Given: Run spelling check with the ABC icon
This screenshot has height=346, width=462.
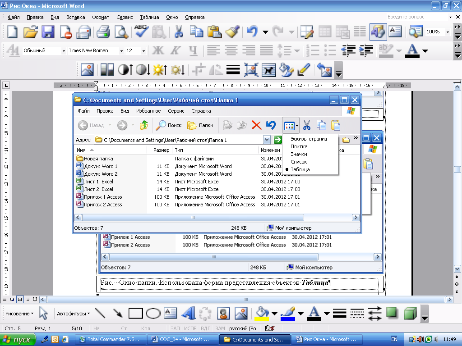Looking at the screenshot, I should (141, 31).
